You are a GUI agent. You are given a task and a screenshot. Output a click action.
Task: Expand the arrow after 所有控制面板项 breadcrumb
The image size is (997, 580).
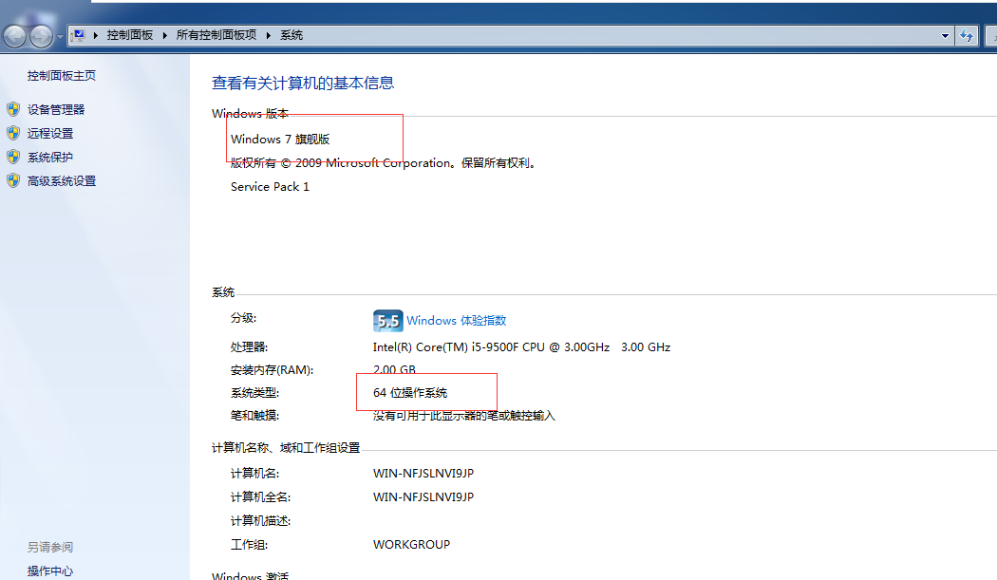[x=269, y=35]
